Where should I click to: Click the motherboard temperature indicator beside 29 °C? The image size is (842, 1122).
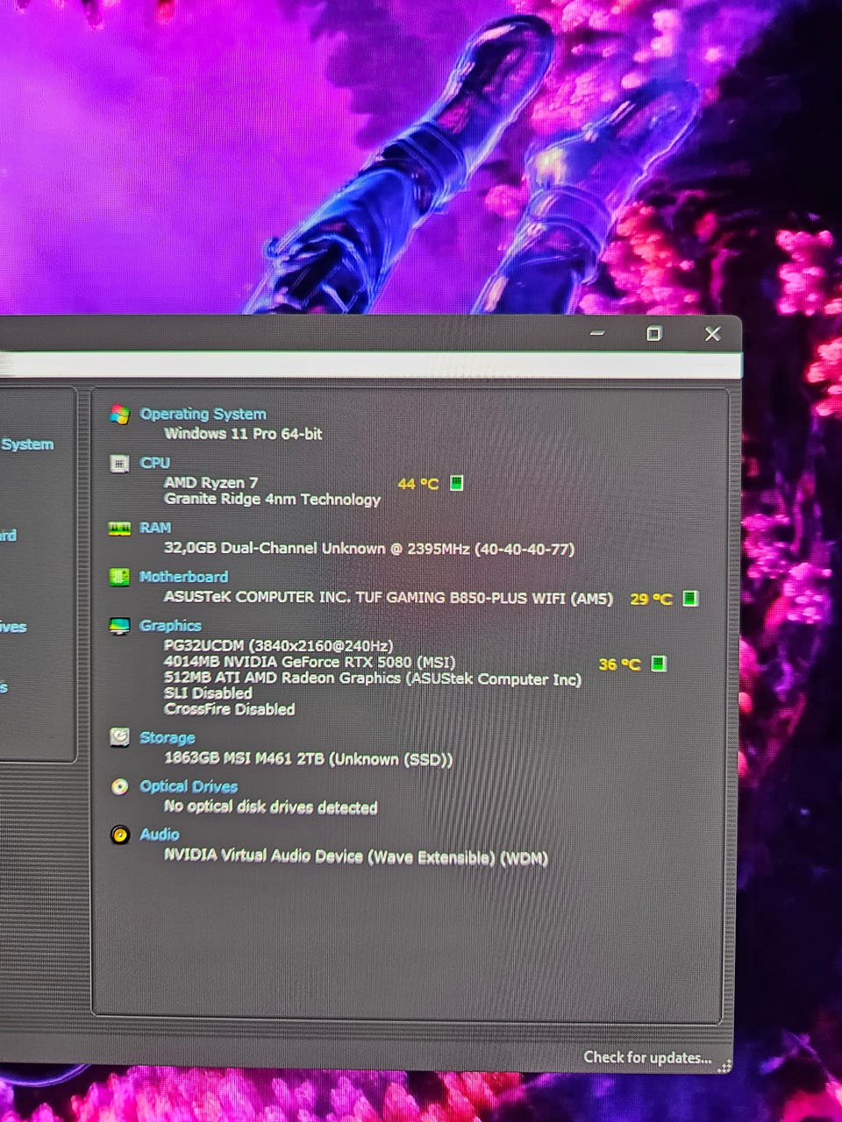coord(690,598)
